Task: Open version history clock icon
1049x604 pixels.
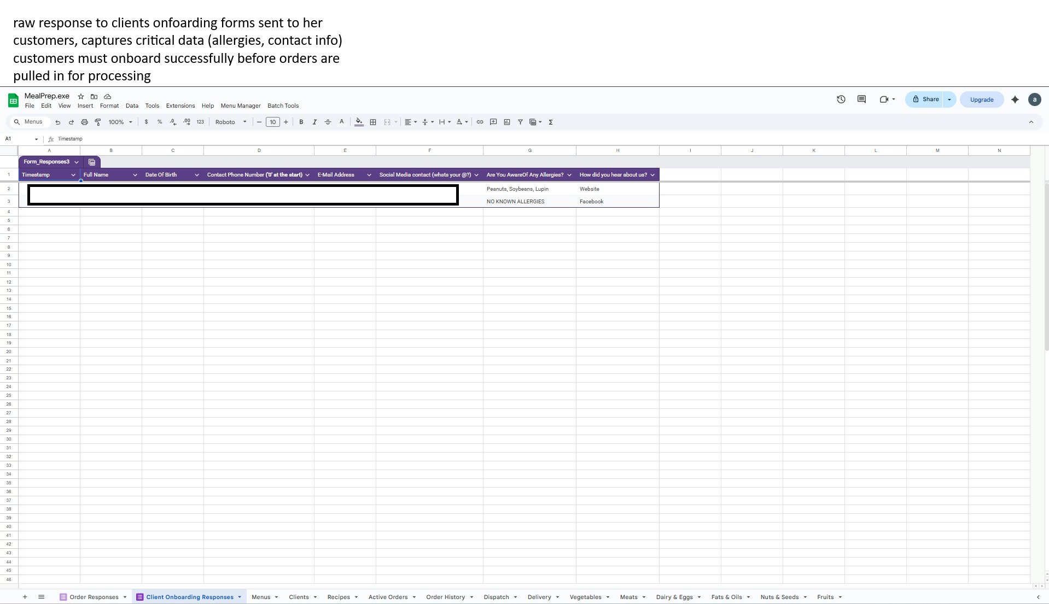Action: (841, 99)
